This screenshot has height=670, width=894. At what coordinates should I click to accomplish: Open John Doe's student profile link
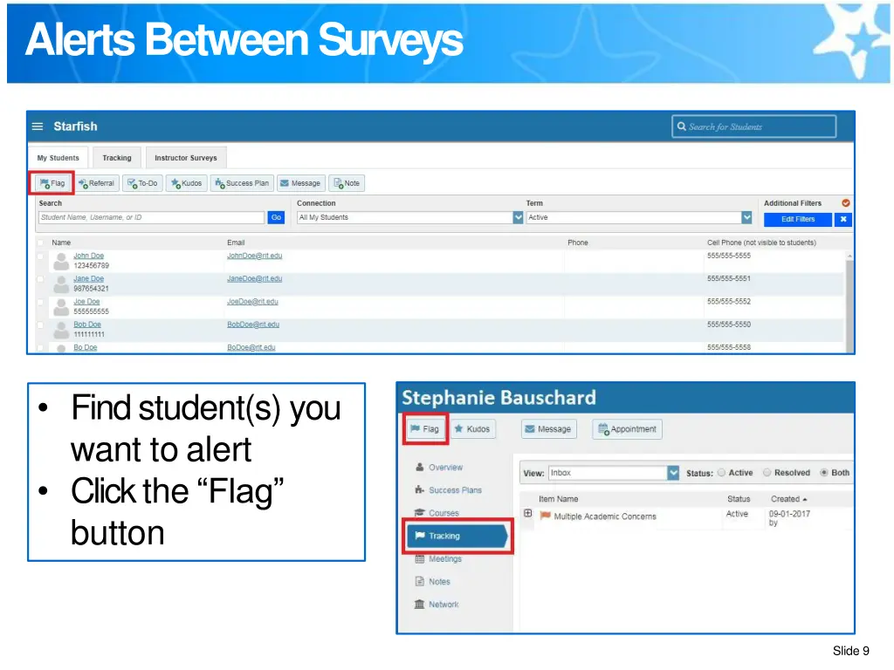click(88, 256)
